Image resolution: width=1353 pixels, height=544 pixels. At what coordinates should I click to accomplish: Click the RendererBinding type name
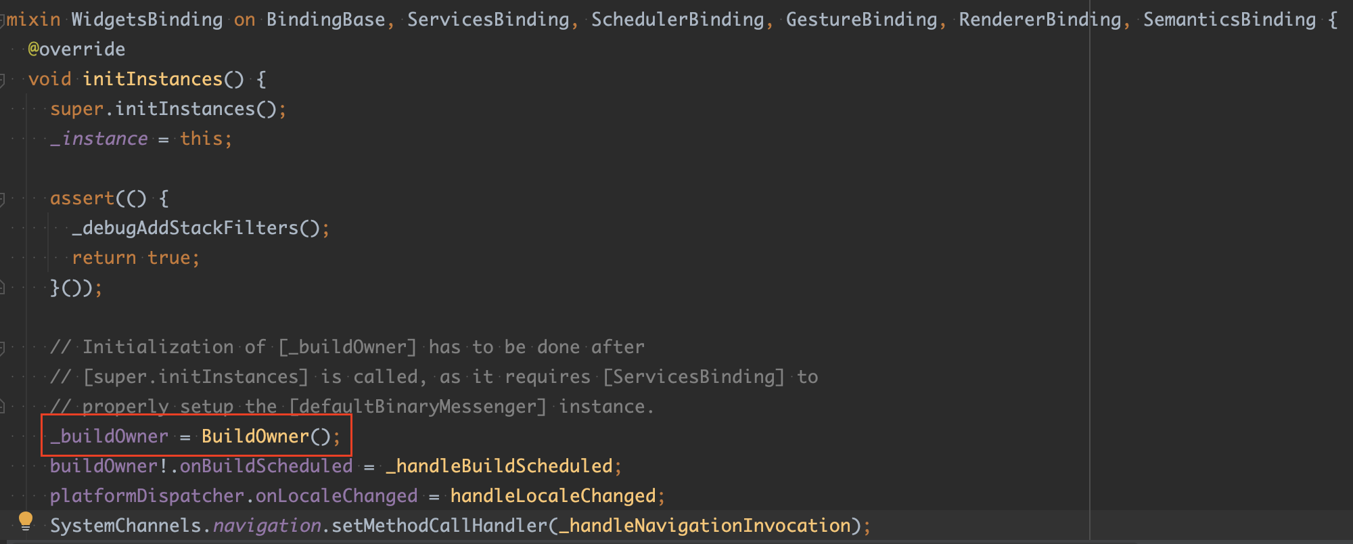click(1040, 20)
